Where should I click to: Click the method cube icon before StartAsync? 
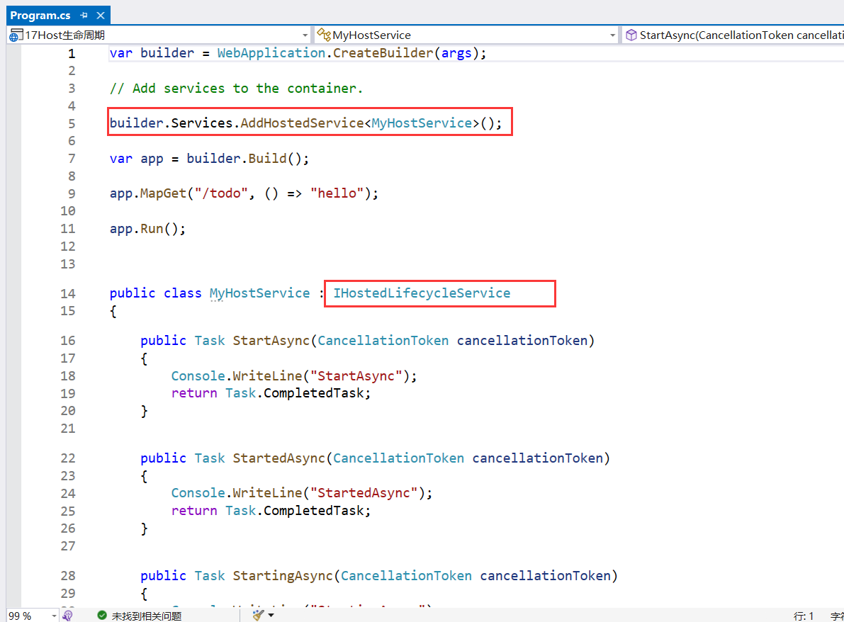[631, 35]
